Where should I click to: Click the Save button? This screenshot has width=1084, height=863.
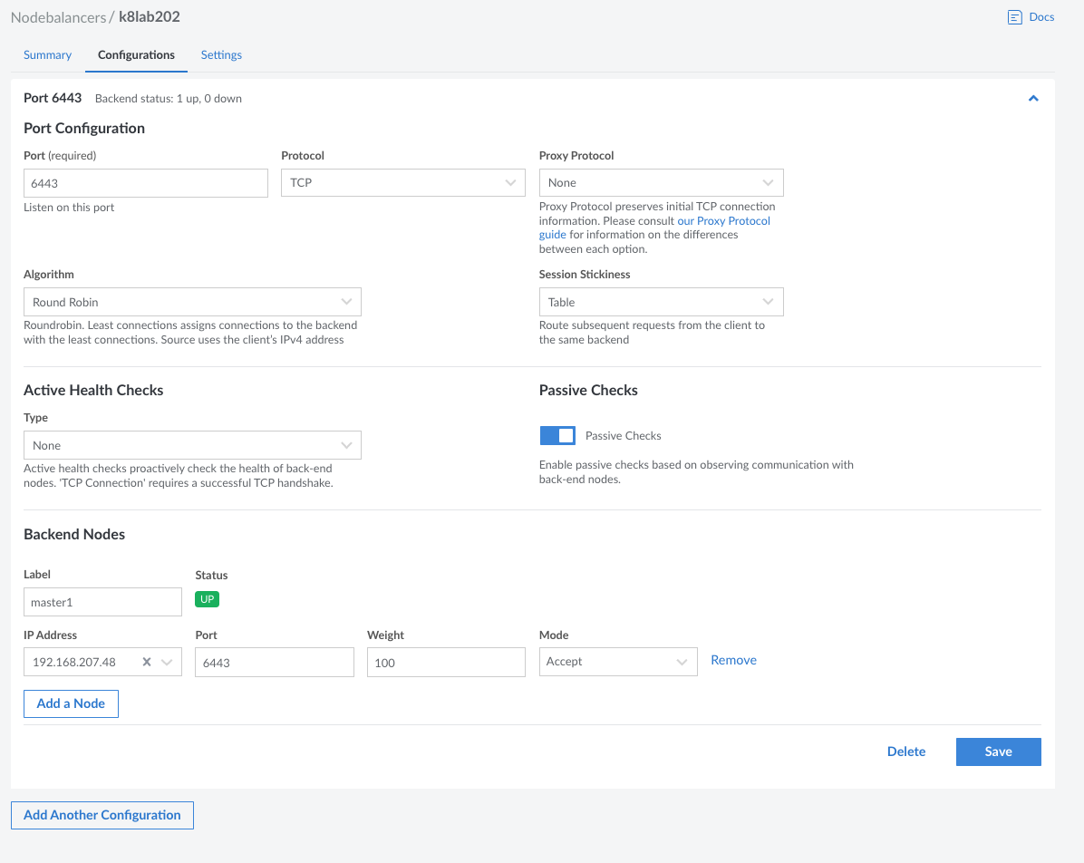click(998, 751)
